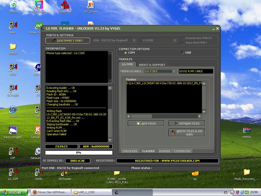The width and height of the screenshot is (261, 196).
Task: Click ADR : 0x00000000 address field
Action: 96,146
